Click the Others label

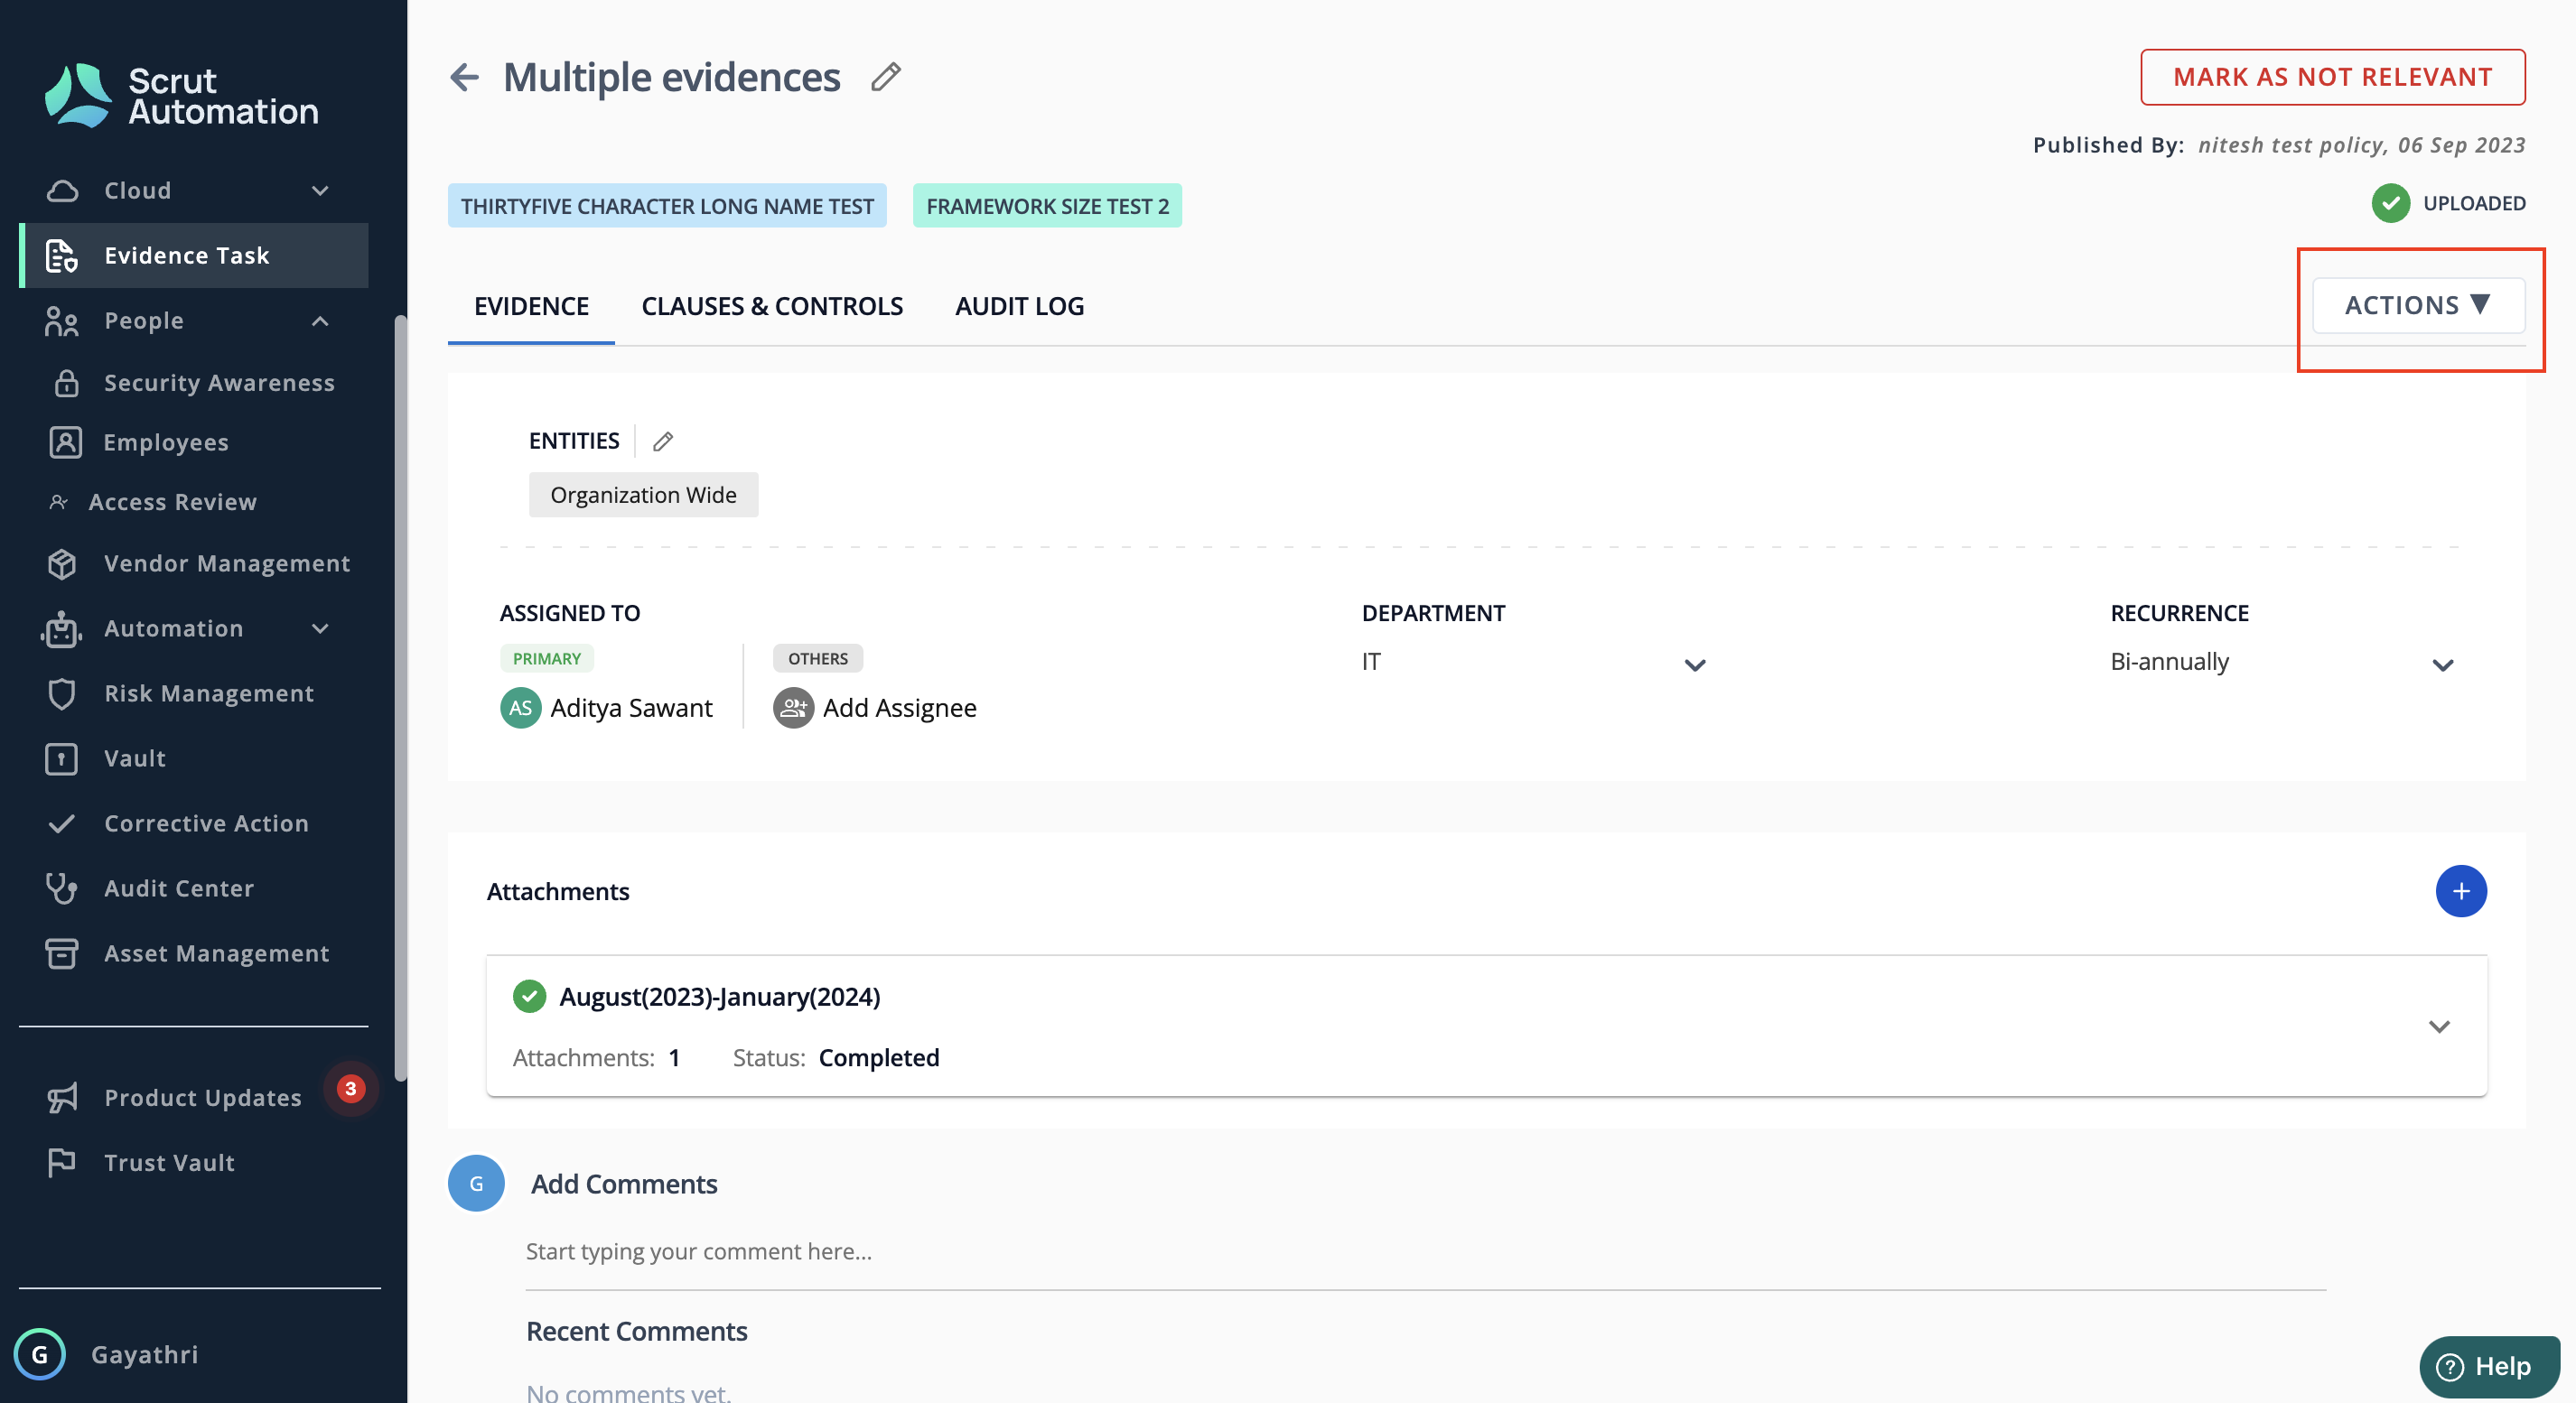(817, 658)
